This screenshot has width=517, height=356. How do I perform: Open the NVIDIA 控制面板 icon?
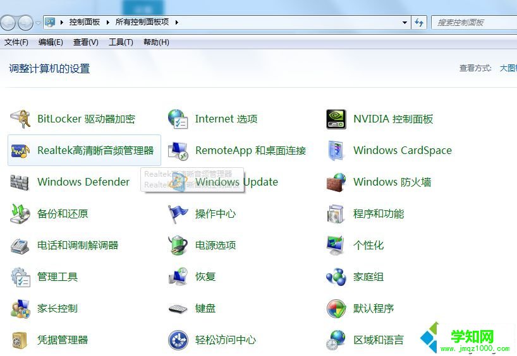click(x=336, y=119)
